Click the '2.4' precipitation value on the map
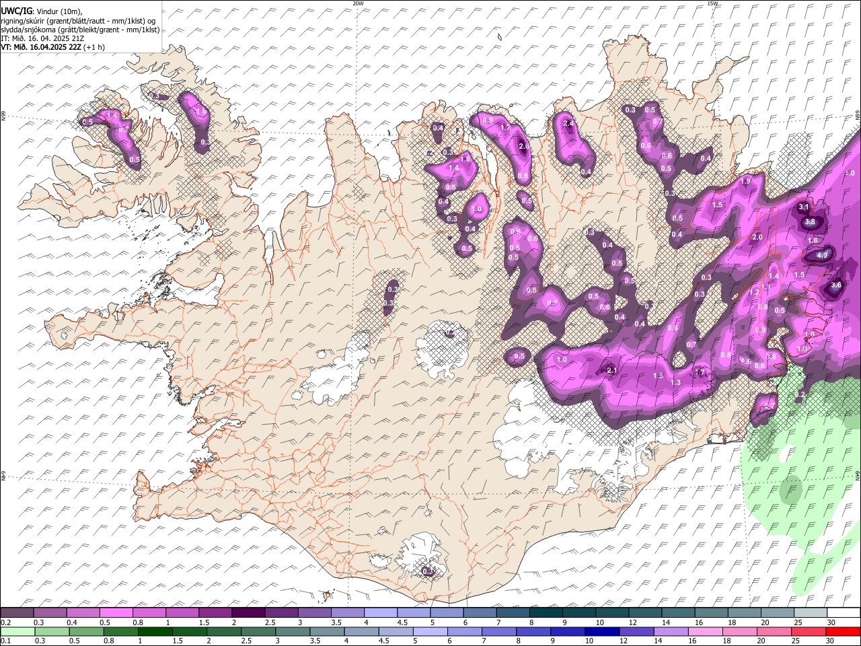The image size is (861, 646). pos(568,124)
